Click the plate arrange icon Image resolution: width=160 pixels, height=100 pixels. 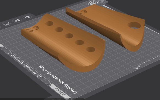click(7, 24)
